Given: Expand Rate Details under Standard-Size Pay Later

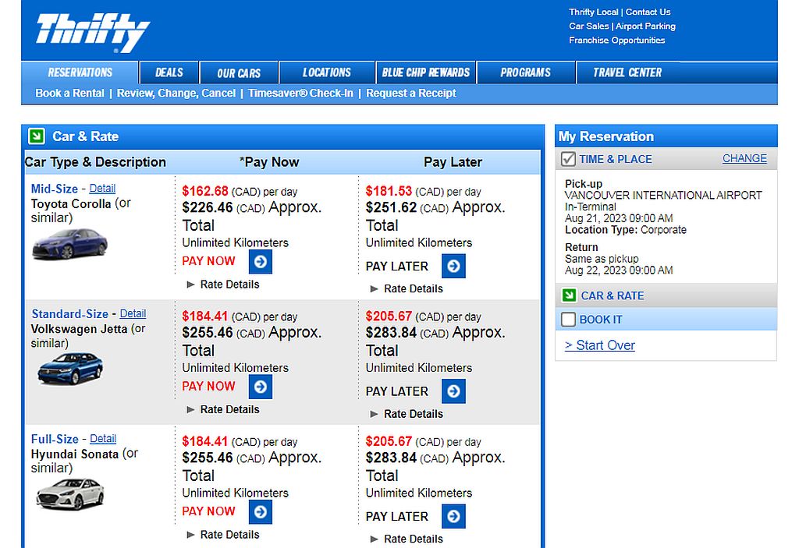Looking at the screenshot, I should click(x=407, y=414).
